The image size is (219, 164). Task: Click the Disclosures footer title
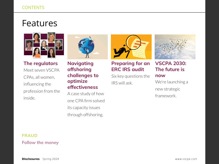coord(31,159)
